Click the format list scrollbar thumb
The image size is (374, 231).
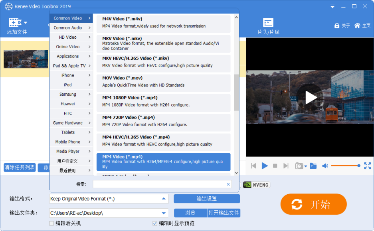coord(236,93)
